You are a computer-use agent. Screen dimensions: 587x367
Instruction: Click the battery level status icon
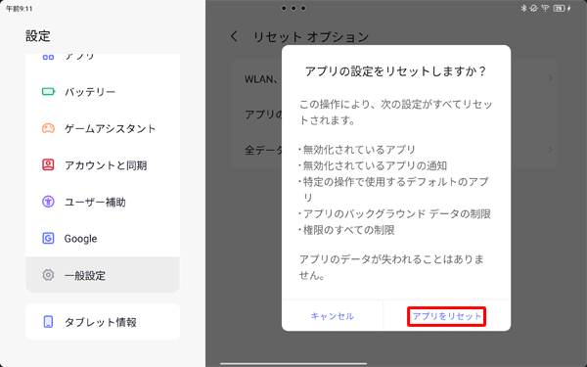pyautogui.click(x=560, y=8)
